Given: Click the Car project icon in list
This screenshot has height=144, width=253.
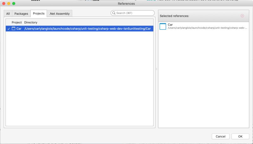Looking at the screenshot, I should [14, 28].
